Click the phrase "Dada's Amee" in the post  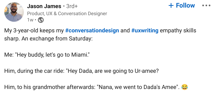tap(160, 87)
